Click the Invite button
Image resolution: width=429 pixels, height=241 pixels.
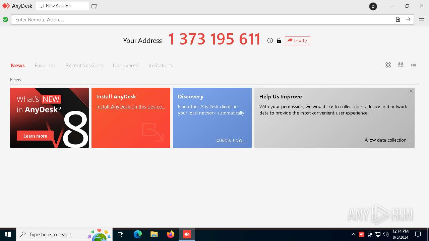297,41
